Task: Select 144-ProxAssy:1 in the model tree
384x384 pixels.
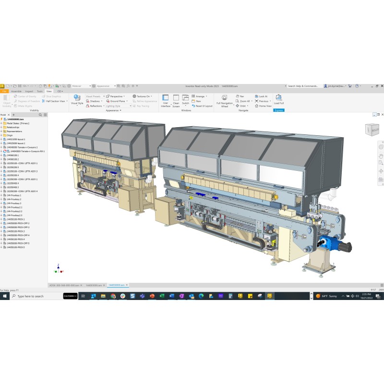Action: click(13, 195)
